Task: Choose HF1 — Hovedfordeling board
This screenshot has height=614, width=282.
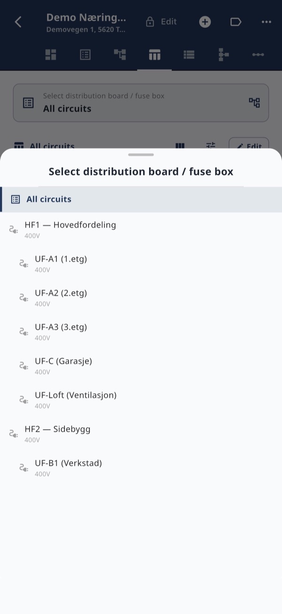Action: point(141,229)
